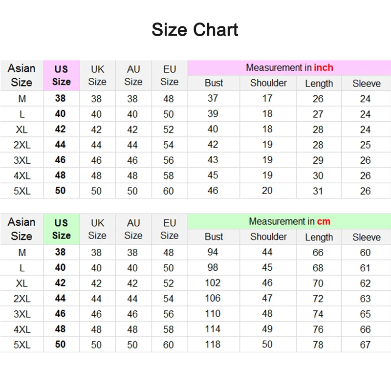
Task: Select the Shoulder value 20 cell
Action: pyautogui.click(x=268, y=191)
